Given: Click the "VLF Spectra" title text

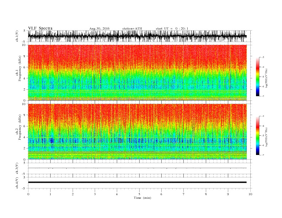Looking at the screenshot, I should [40, 28].
